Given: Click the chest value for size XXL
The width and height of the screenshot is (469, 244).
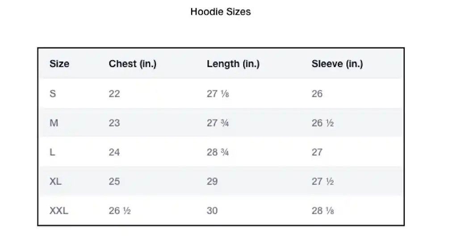Looking at the screenshot, I should click(120, 210).
